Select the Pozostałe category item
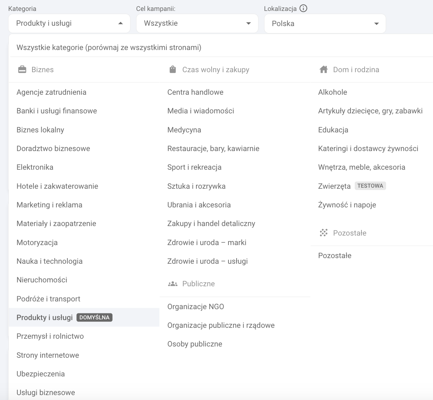 point(335,256)
